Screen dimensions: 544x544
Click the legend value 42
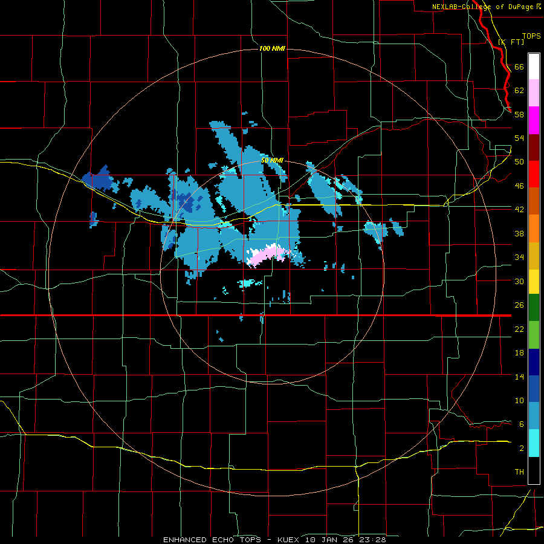click(519, 209)
